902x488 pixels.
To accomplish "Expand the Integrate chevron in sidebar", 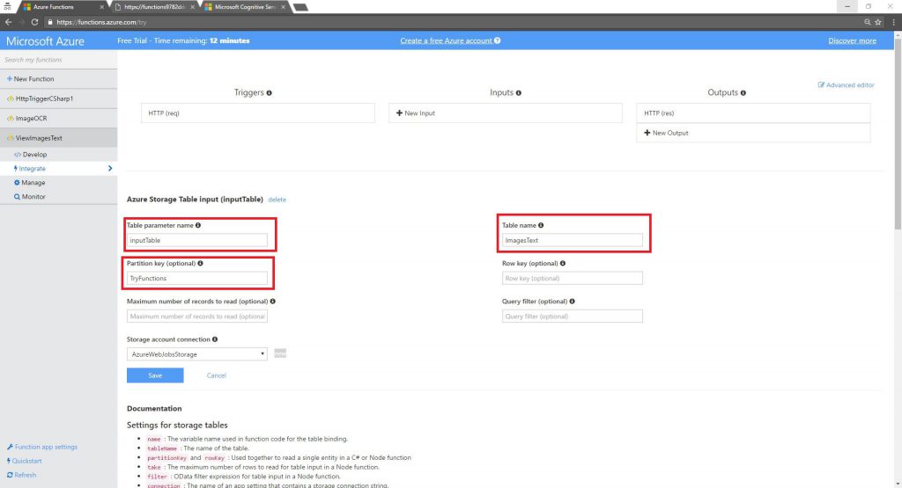I will click(109, 168).
